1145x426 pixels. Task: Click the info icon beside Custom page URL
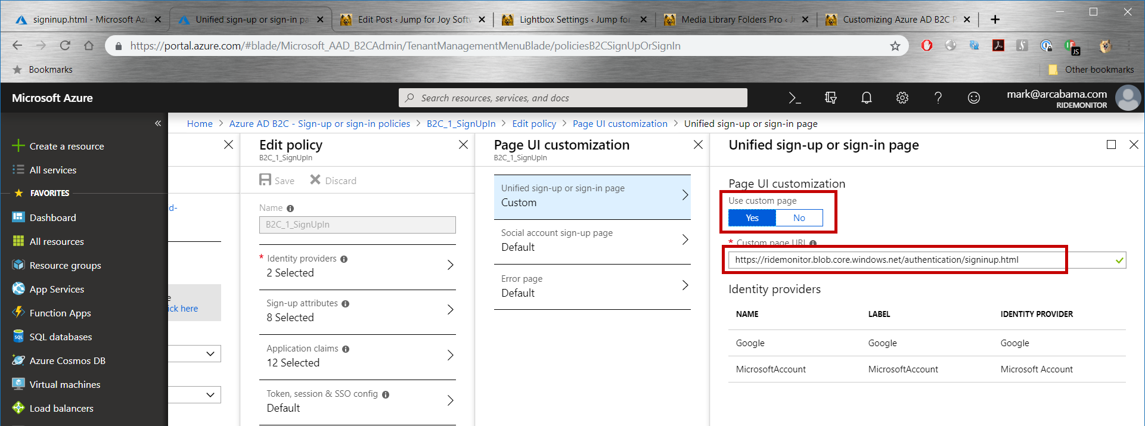click(813, 243)
